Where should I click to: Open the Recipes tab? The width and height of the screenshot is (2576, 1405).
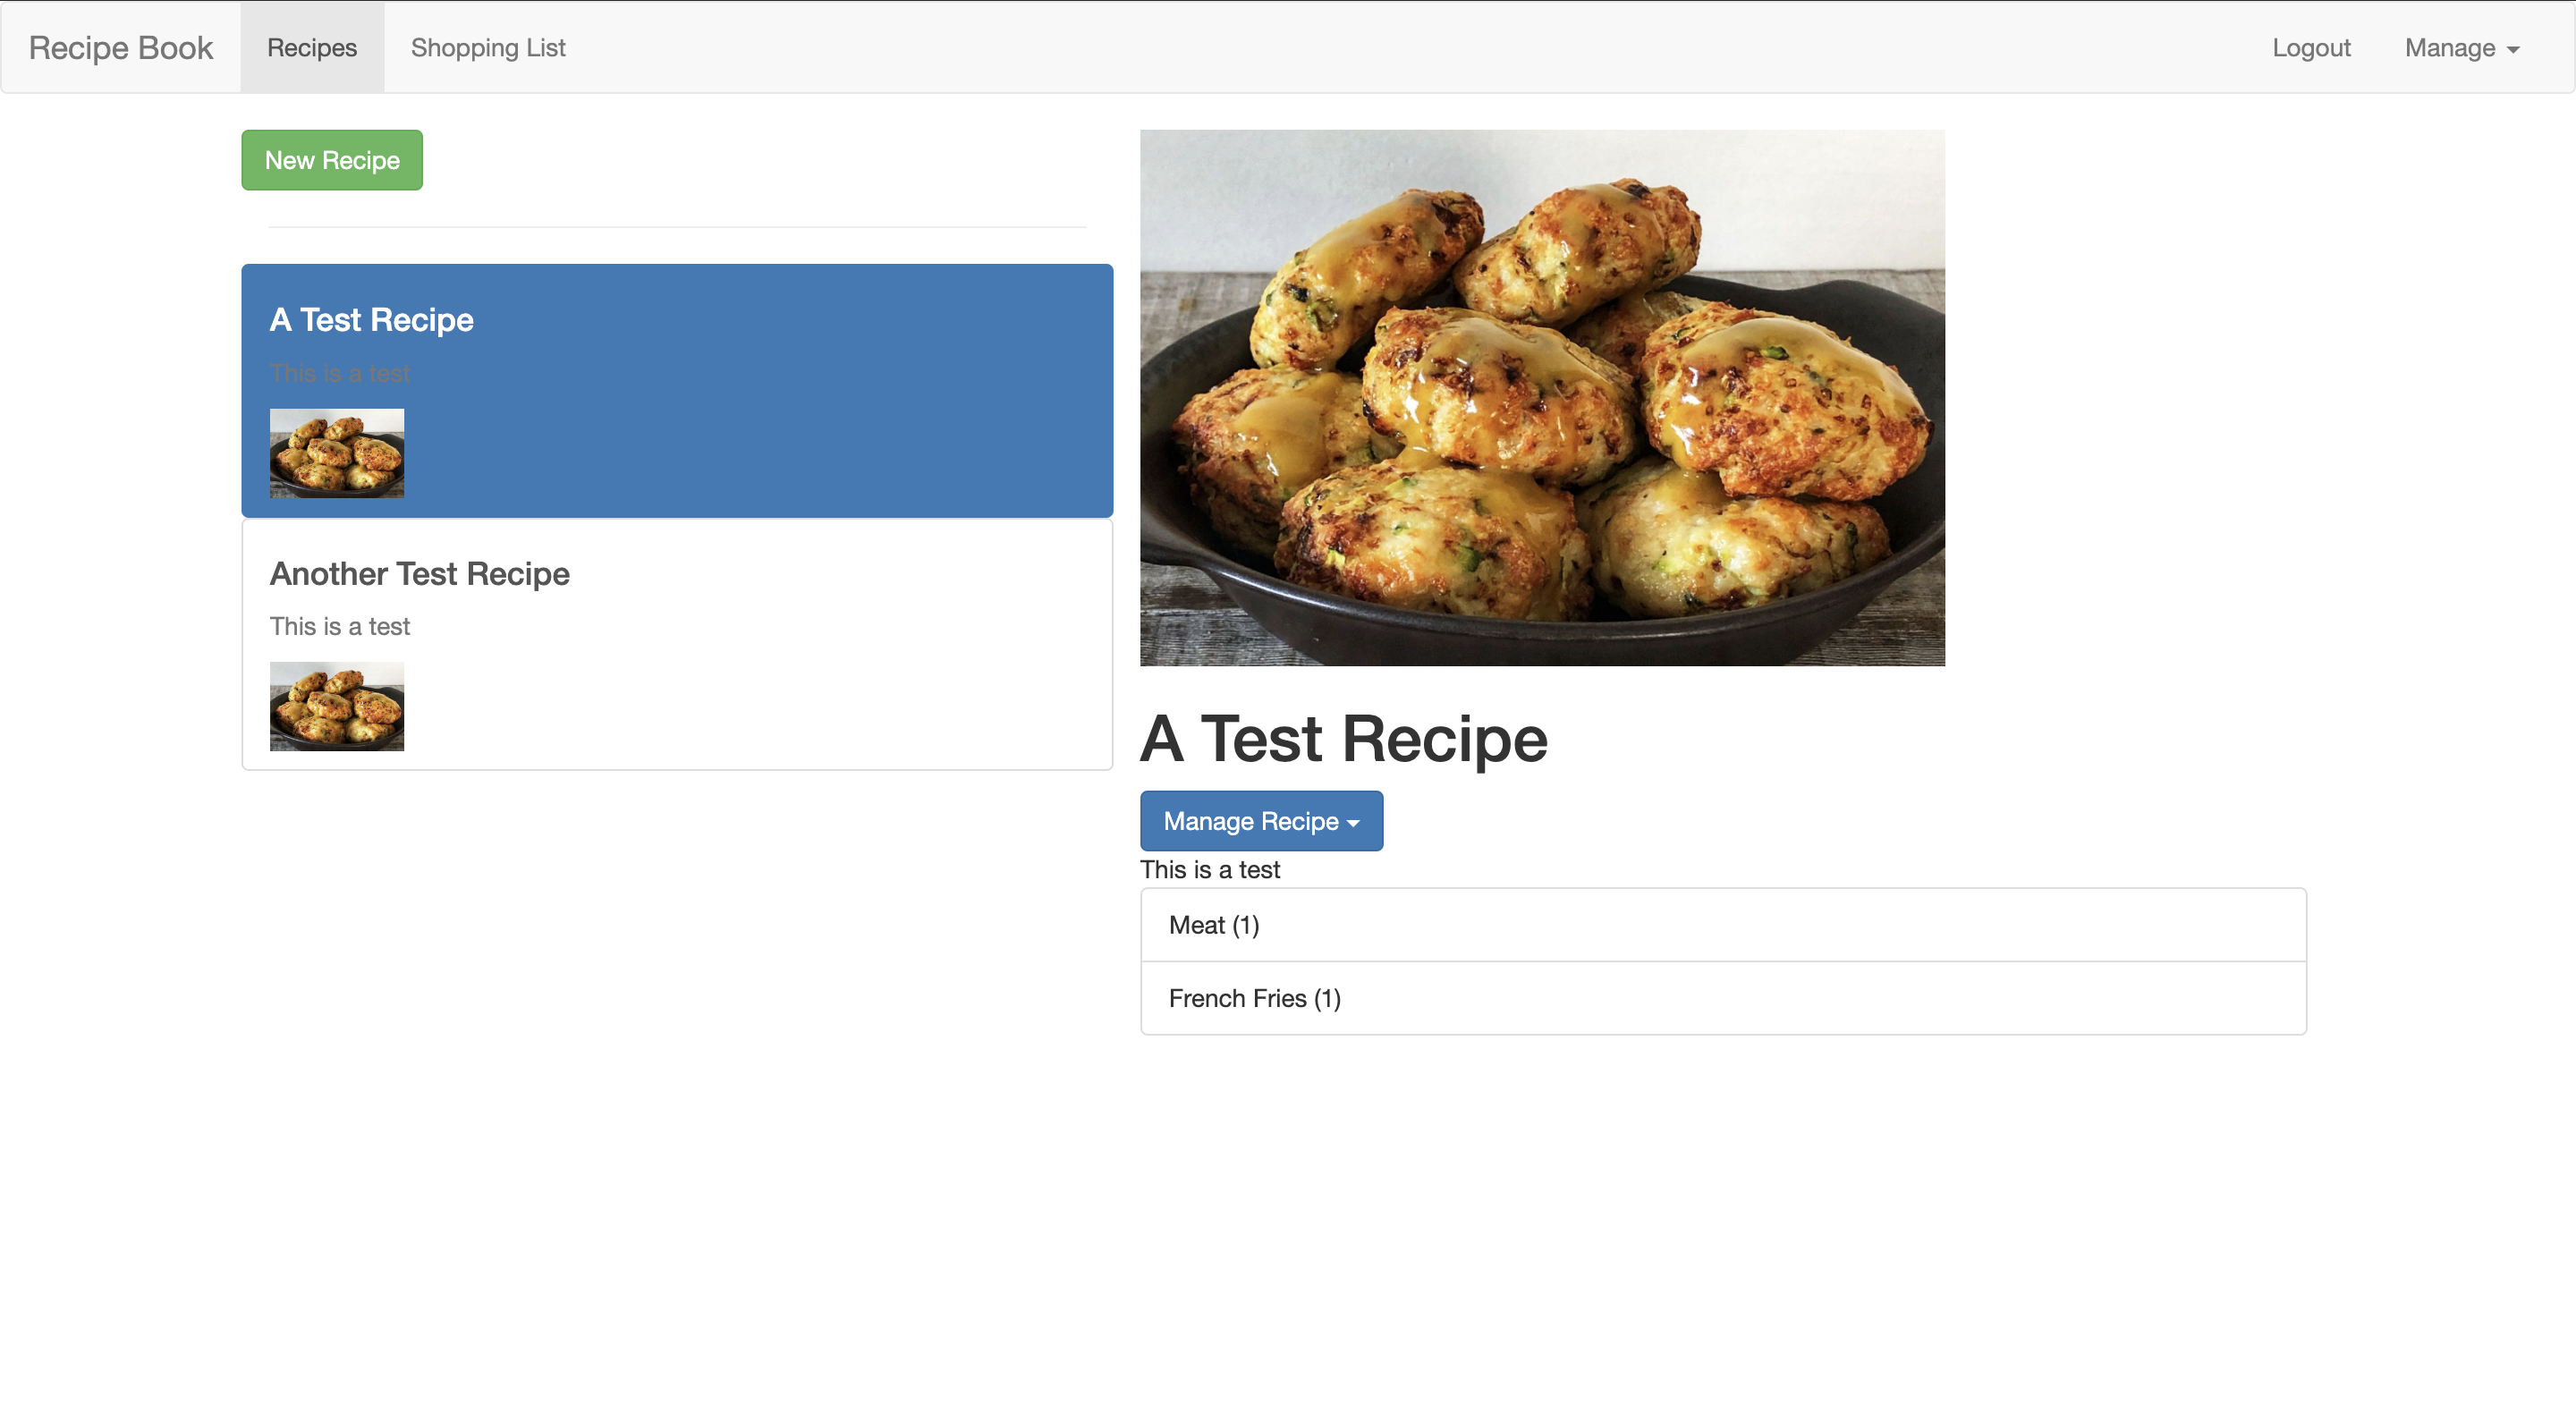click(311, 48)
